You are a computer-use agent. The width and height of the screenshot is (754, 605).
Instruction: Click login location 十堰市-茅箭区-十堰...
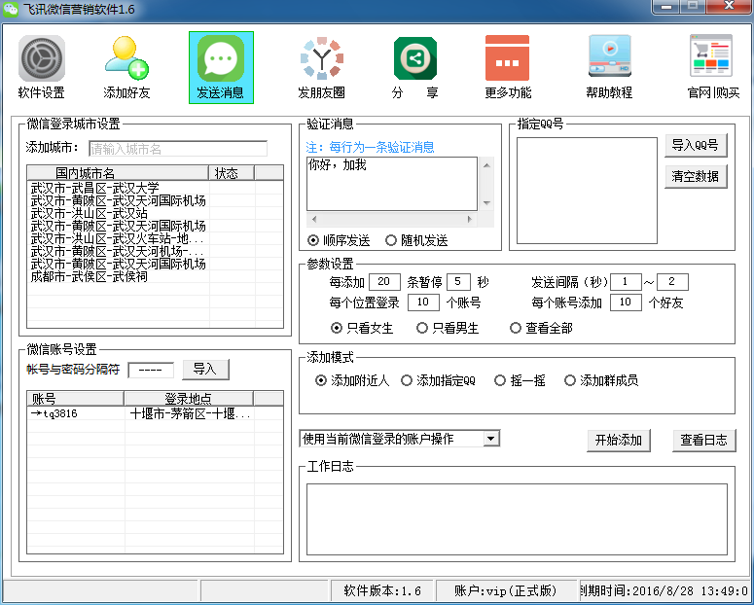click(x=190, y=413)
